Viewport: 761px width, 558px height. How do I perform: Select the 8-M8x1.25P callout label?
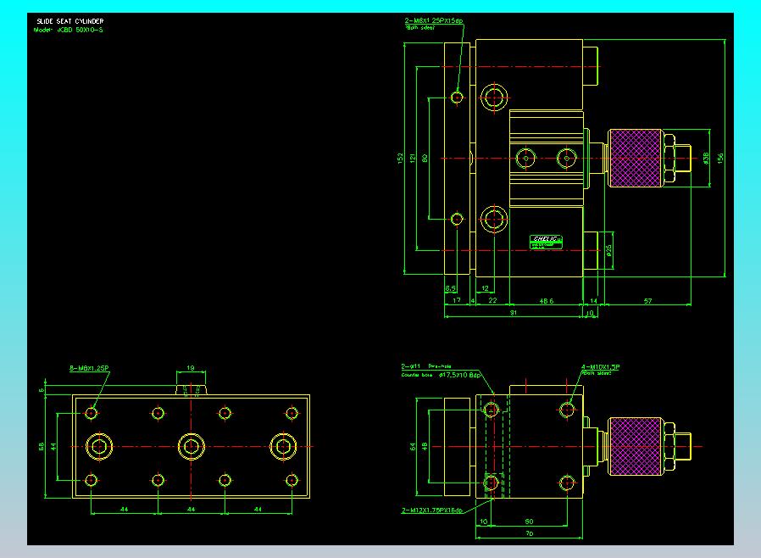[89, 368]
